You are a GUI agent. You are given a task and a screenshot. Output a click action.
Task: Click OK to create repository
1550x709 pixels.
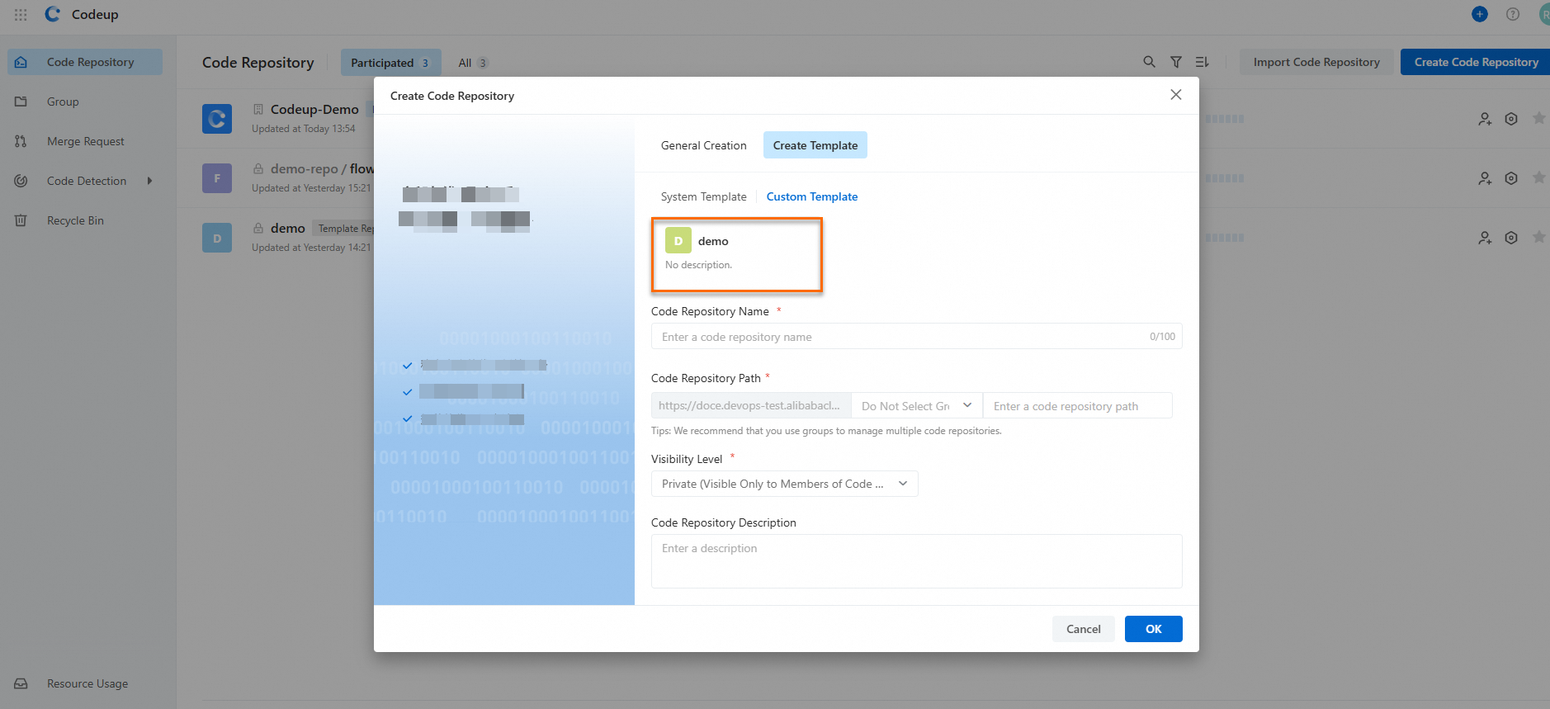click(x=1154, y=629)
